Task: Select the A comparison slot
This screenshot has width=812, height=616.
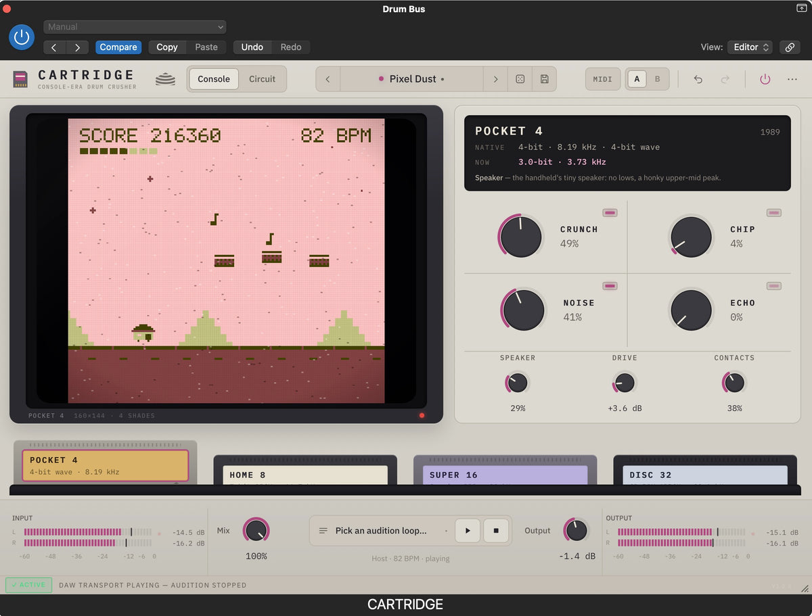Action: coord(636,79)
